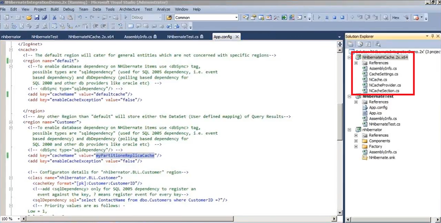Select NHibernateTest.cs in Solution Explorer
The image size is (441, 223).
click(385, 124)
